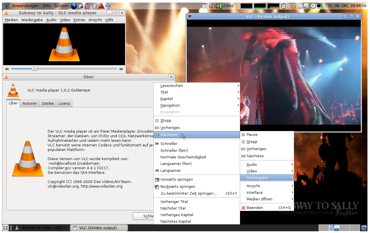
Task: Choose Vorwärts springen in the playback menu
Action: point(176,180)
